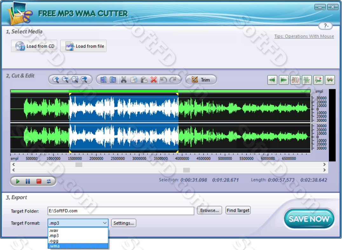Click the zoom in magnifier icon
This screenshot has height=250, width=342.
click(56, 80)
